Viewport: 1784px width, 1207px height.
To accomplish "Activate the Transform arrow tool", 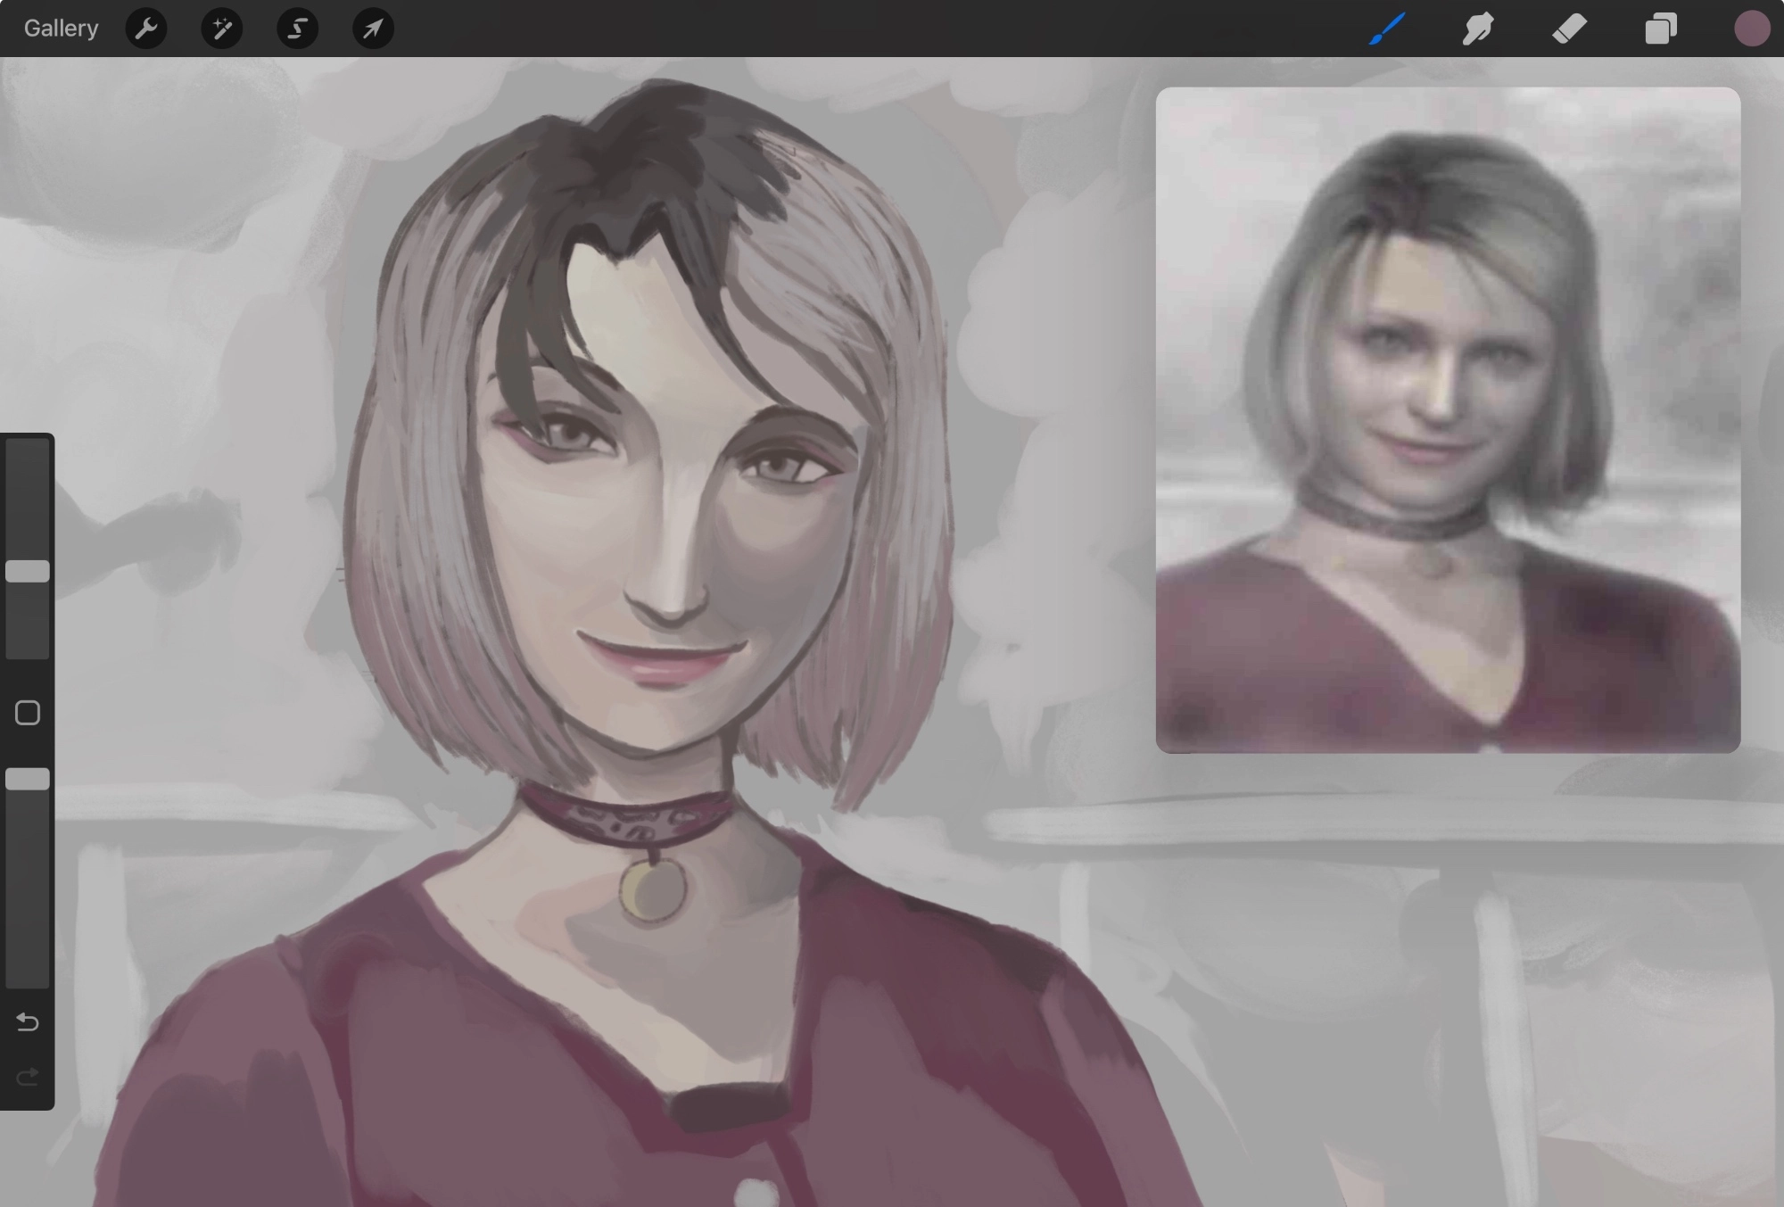I will 373,29.
